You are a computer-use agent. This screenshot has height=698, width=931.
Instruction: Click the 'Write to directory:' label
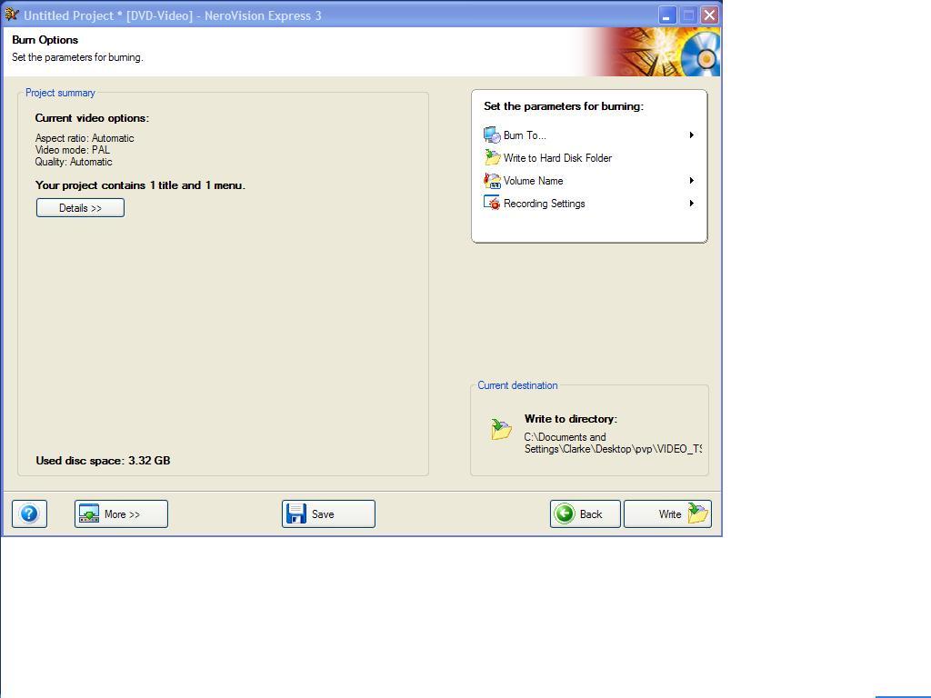coord(571,418)
